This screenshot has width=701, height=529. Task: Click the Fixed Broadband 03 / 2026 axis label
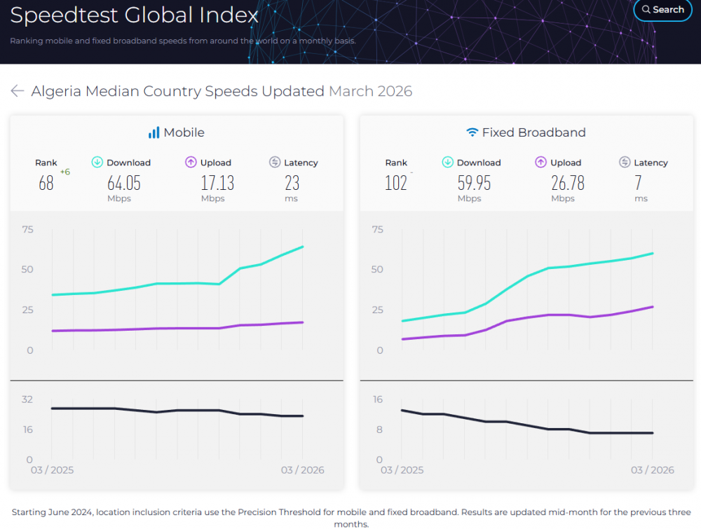(x=653, y=470)
